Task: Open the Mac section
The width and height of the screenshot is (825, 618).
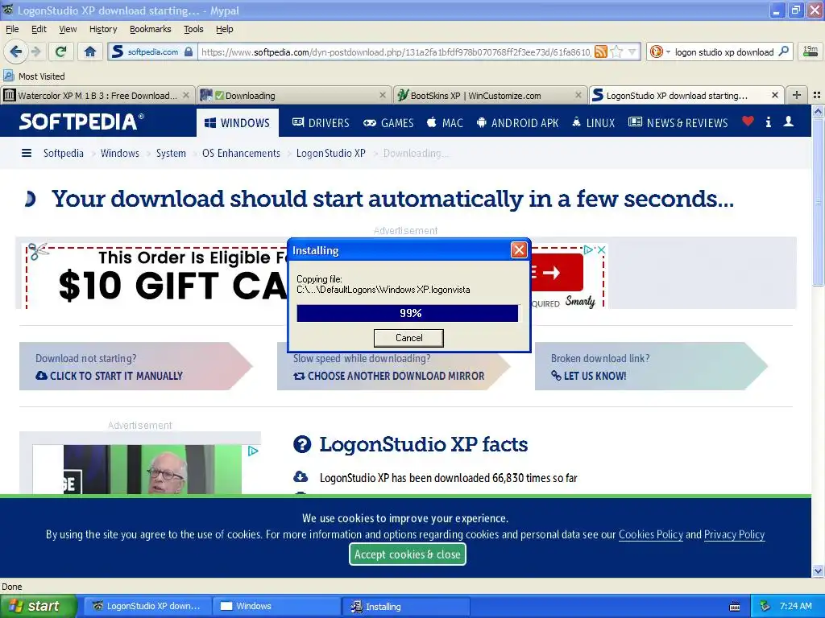Action: coord(445,122)
